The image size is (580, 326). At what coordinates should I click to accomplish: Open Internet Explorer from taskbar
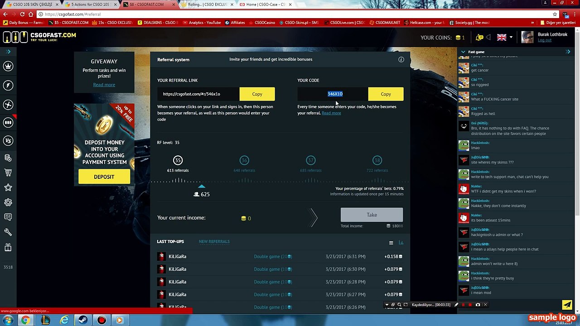point(64,320)
